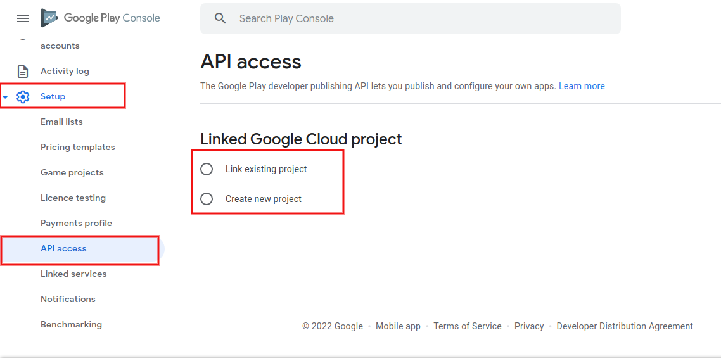Go to Game projects

(x=72, y=172)
